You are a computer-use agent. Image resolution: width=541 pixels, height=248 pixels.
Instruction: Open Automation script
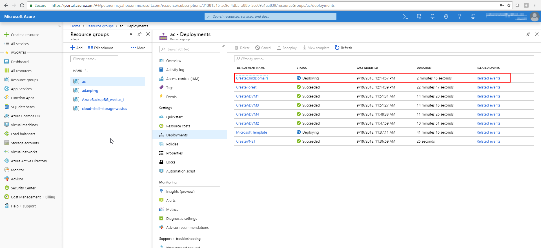point(181,171)
